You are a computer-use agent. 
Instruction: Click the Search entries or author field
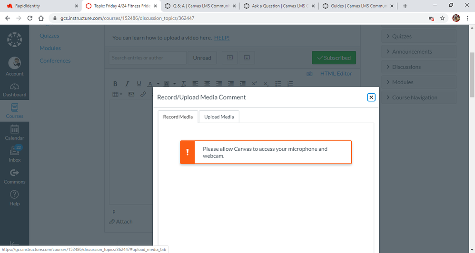pos(148,58)
